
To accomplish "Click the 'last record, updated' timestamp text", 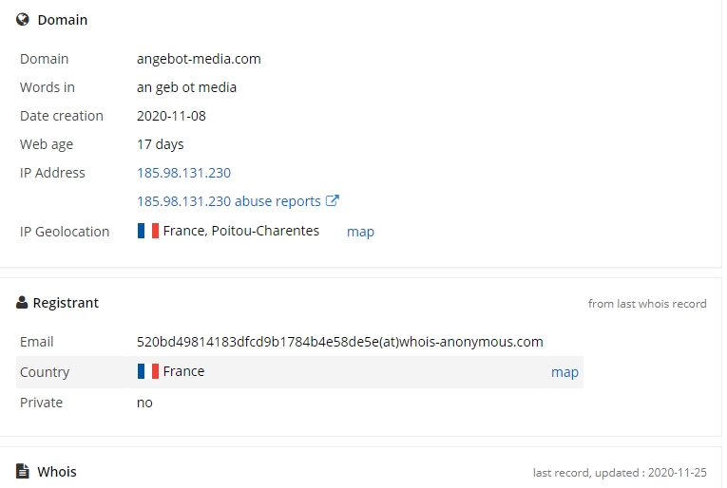I will 620,473.
